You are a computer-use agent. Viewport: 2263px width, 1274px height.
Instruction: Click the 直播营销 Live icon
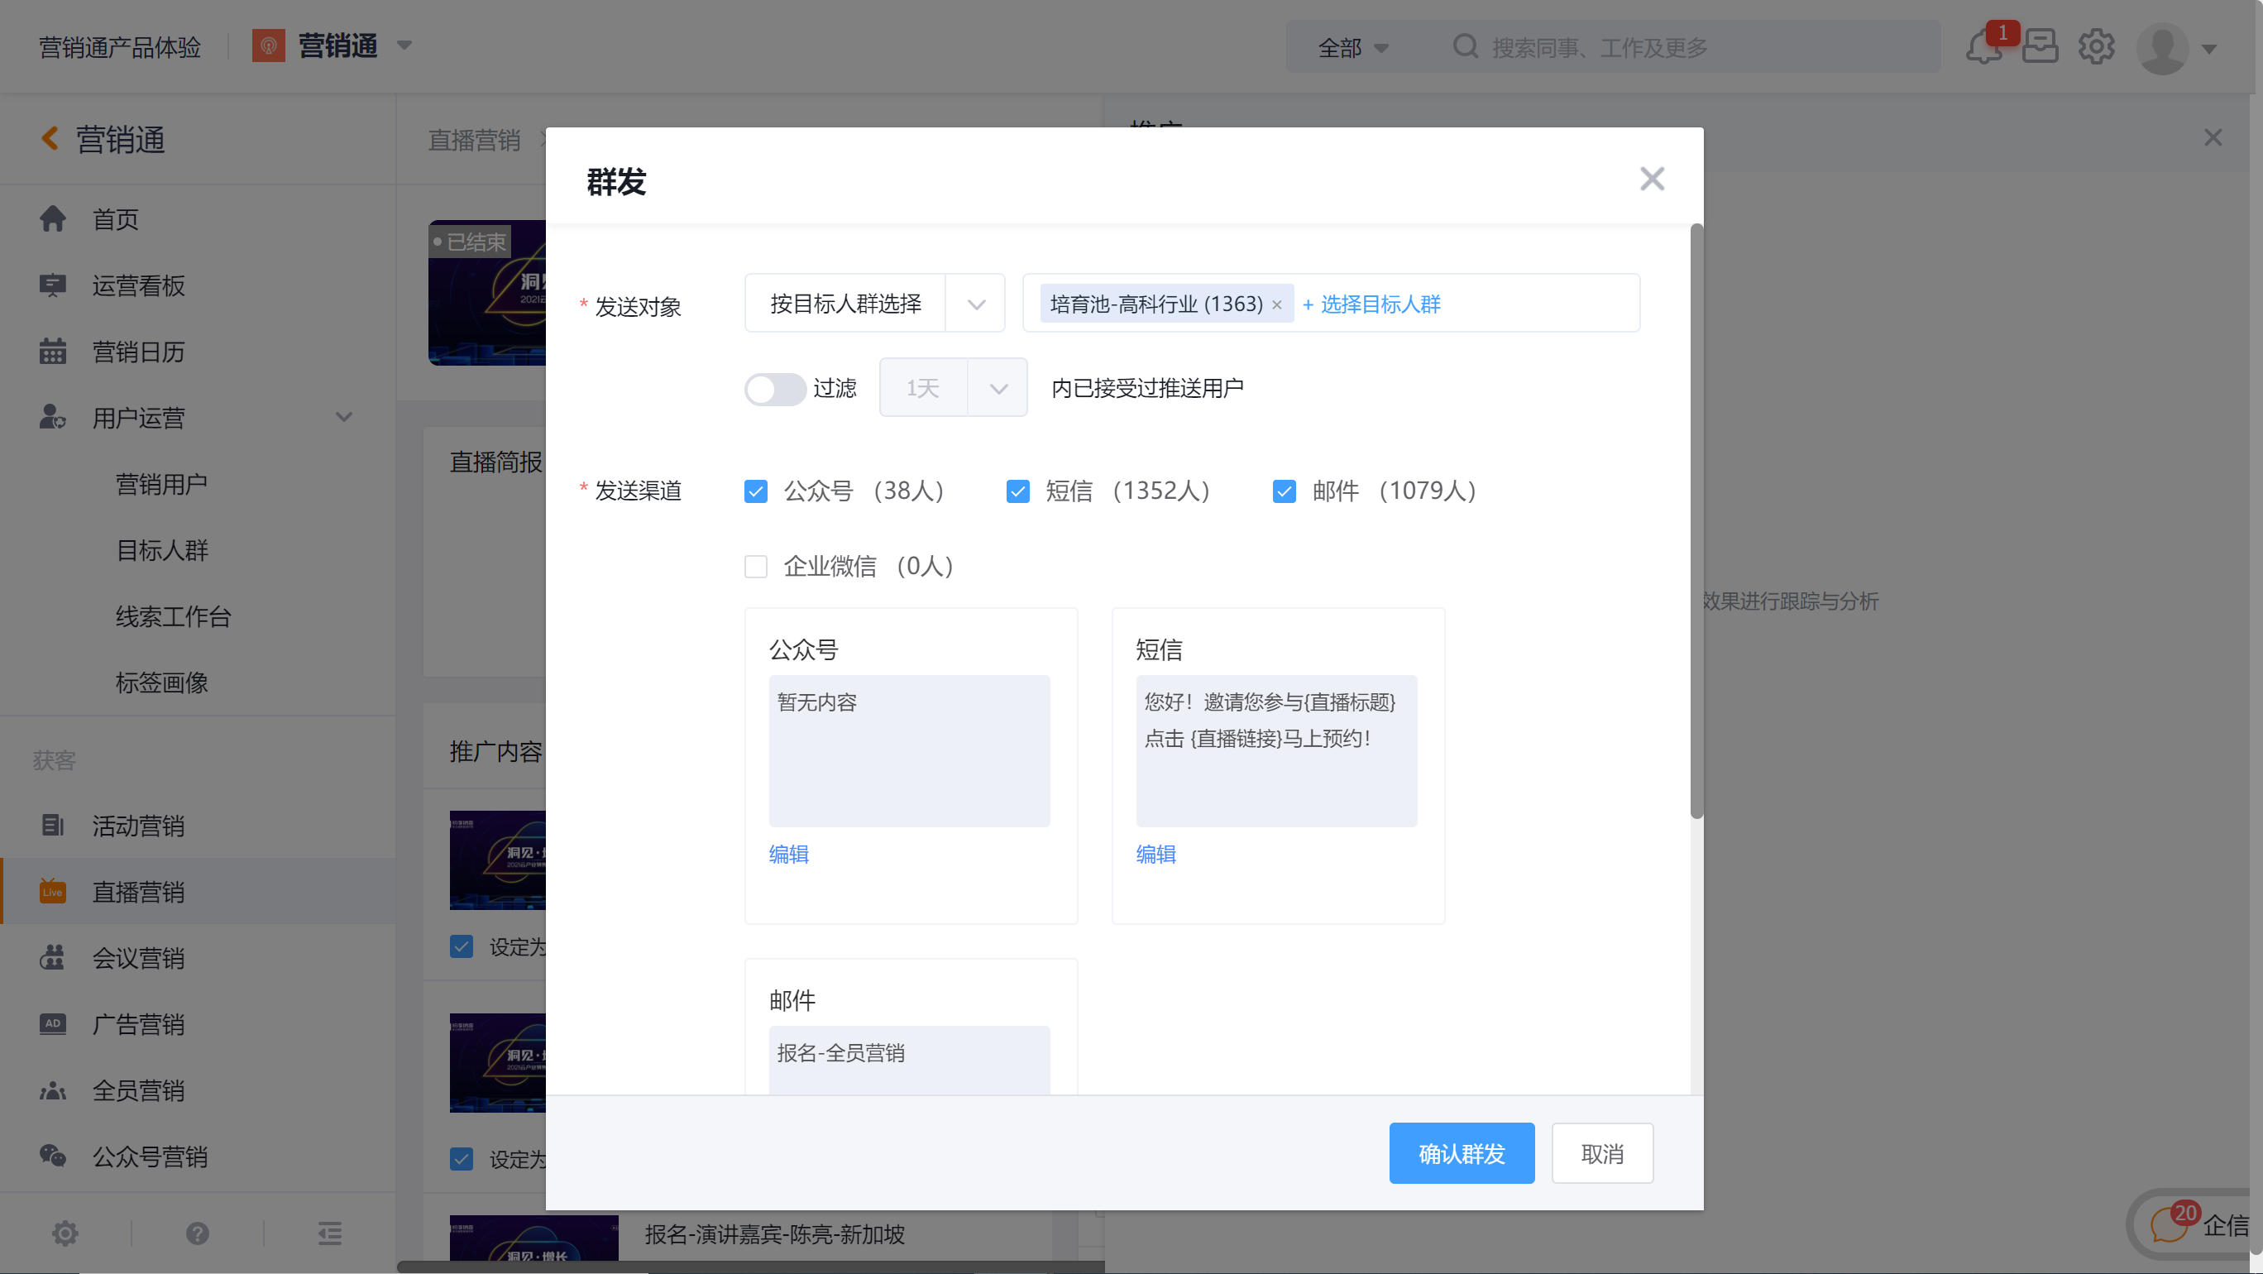point(53,891)
